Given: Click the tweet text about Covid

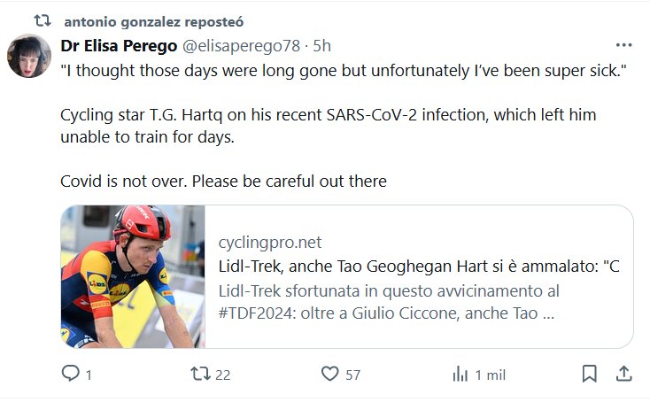Looking at the screenshot, I should tap(223, 181).
